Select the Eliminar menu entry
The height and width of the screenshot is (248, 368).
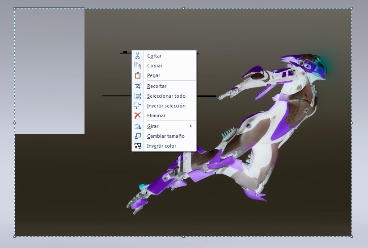coord(164,116)
